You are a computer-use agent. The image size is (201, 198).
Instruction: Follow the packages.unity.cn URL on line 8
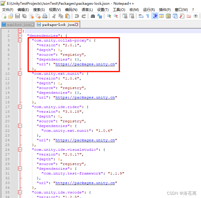85,64
